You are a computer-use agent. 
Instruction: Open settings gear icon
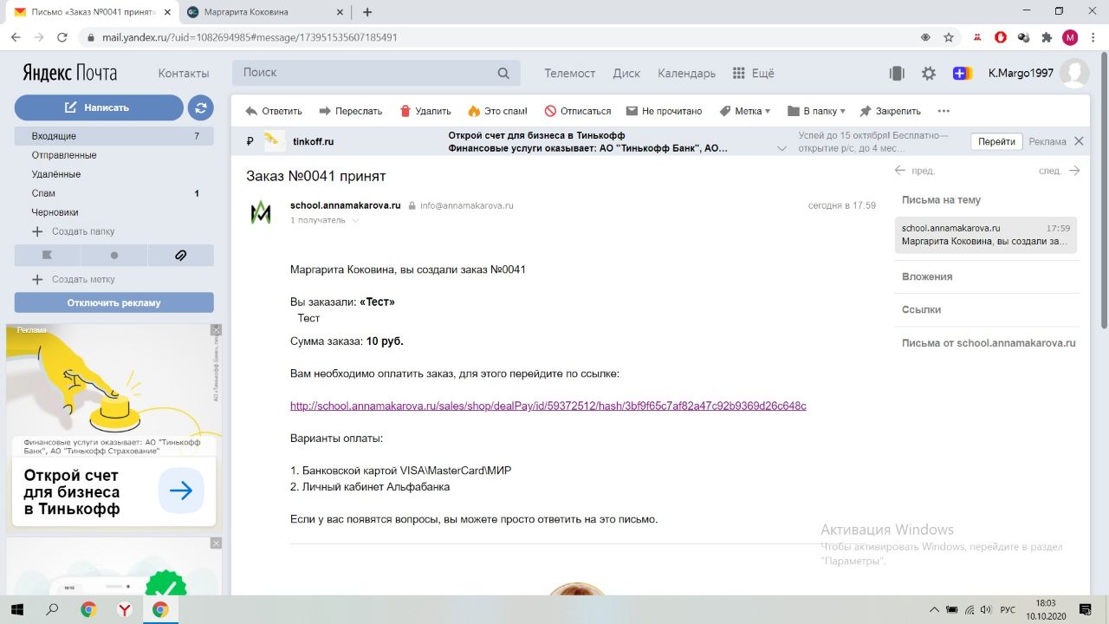[x=929, y=74]
